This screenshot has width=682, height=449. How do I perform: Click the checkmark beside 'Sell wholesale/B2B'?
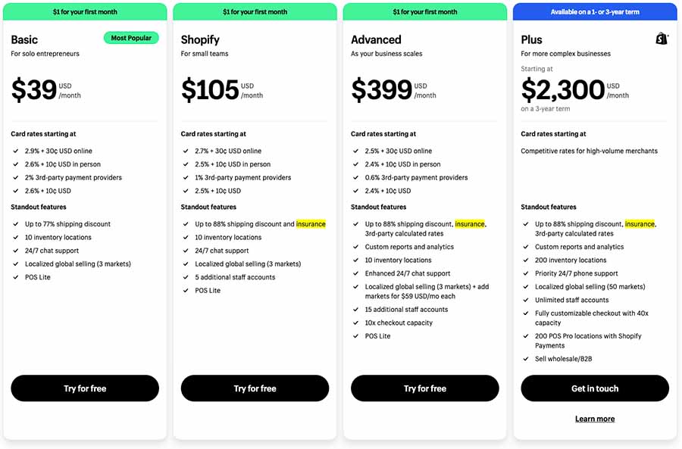(x=525, y=358)
